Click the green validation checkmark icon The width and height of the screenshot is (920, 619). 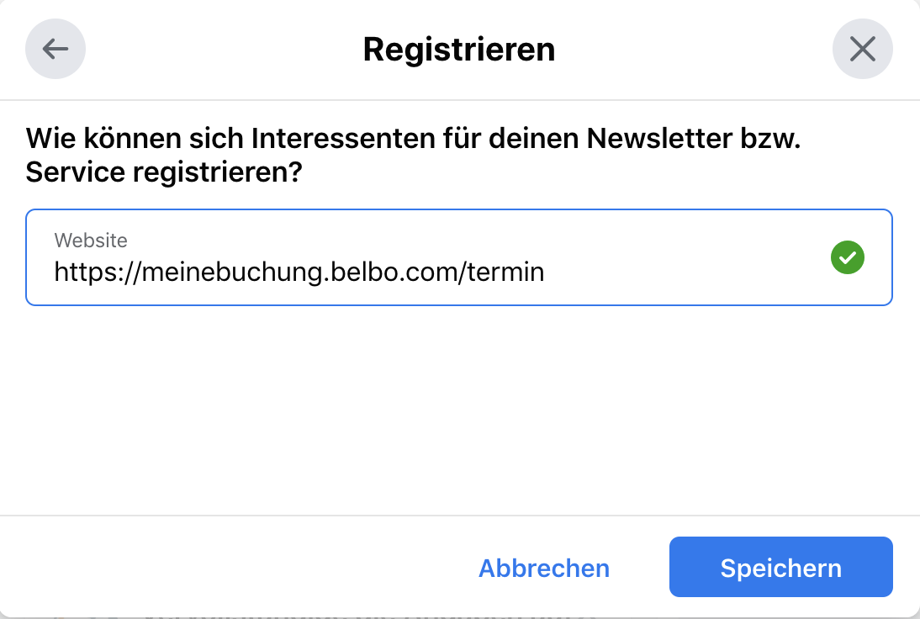847,257
